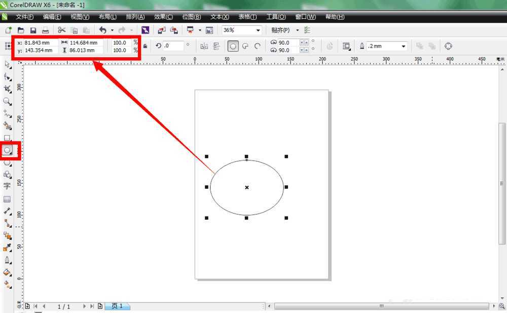Screen dimensions: 507x313
Task: Click the Cut scissors icon
Action: click(x=62, y=30)
